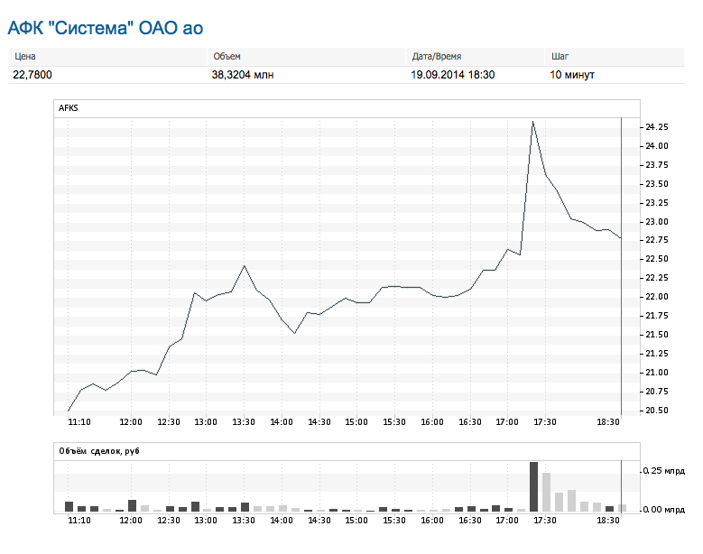This screenshot has width=703, height=554.
Task: Click the vertical cursor line at chart end
Action: pyautogui.click(x=621, y=267)
